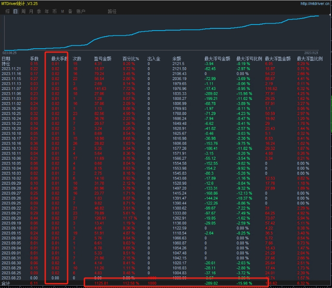Open the 周 weekly tab
The image size is (332, 288).
coord(23,12)
